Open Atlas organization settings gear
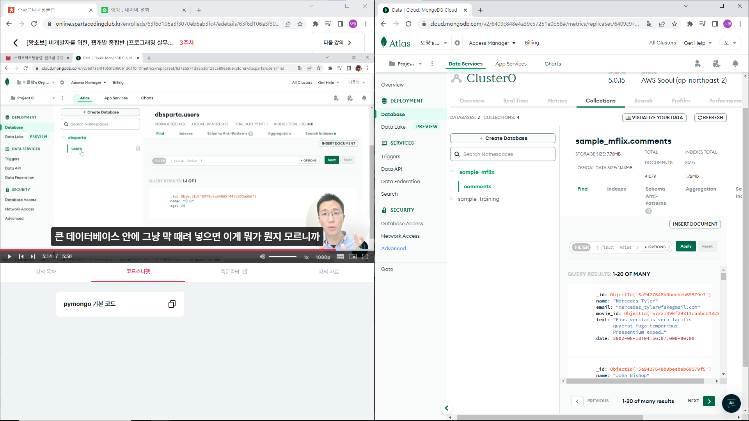 pyautogui.click(x=457, y=43)
